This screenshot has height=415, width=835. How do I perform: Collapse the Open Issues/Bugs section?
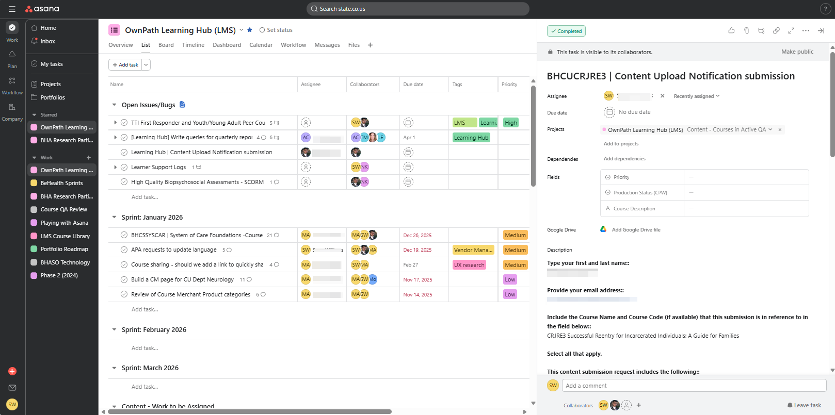[x=114, y=105]
